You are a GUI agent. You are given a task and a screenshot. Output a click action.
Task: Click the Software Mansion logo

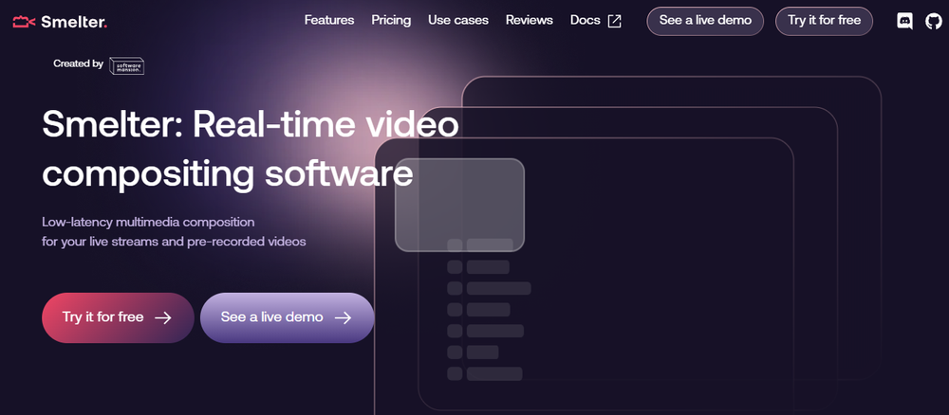point(126,65)
